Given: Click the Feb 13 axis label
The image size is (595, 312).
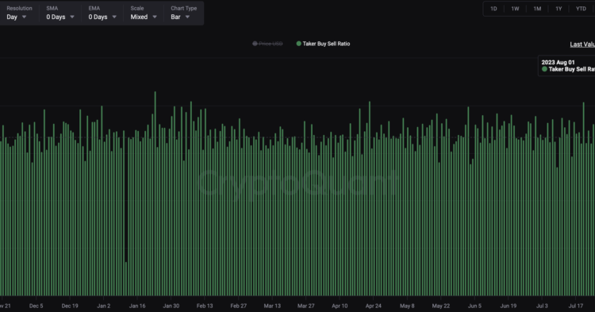Looking at the screenshot, I should (205, 306).
